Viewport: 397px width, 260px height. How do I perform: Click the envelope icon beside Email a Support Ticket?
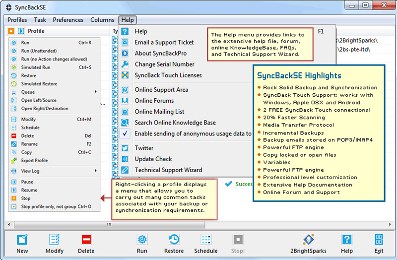point(125,42)
